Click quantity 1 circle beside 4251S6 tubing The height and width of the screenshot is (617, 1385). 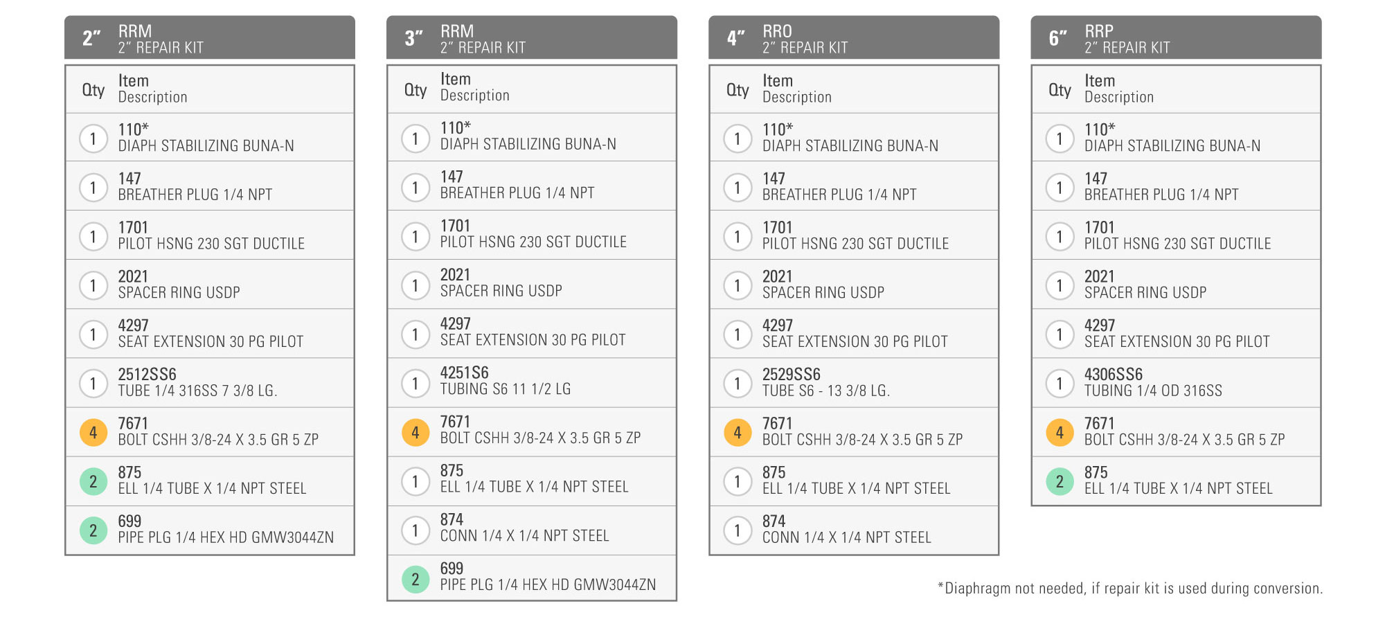[x=415, y=383]
